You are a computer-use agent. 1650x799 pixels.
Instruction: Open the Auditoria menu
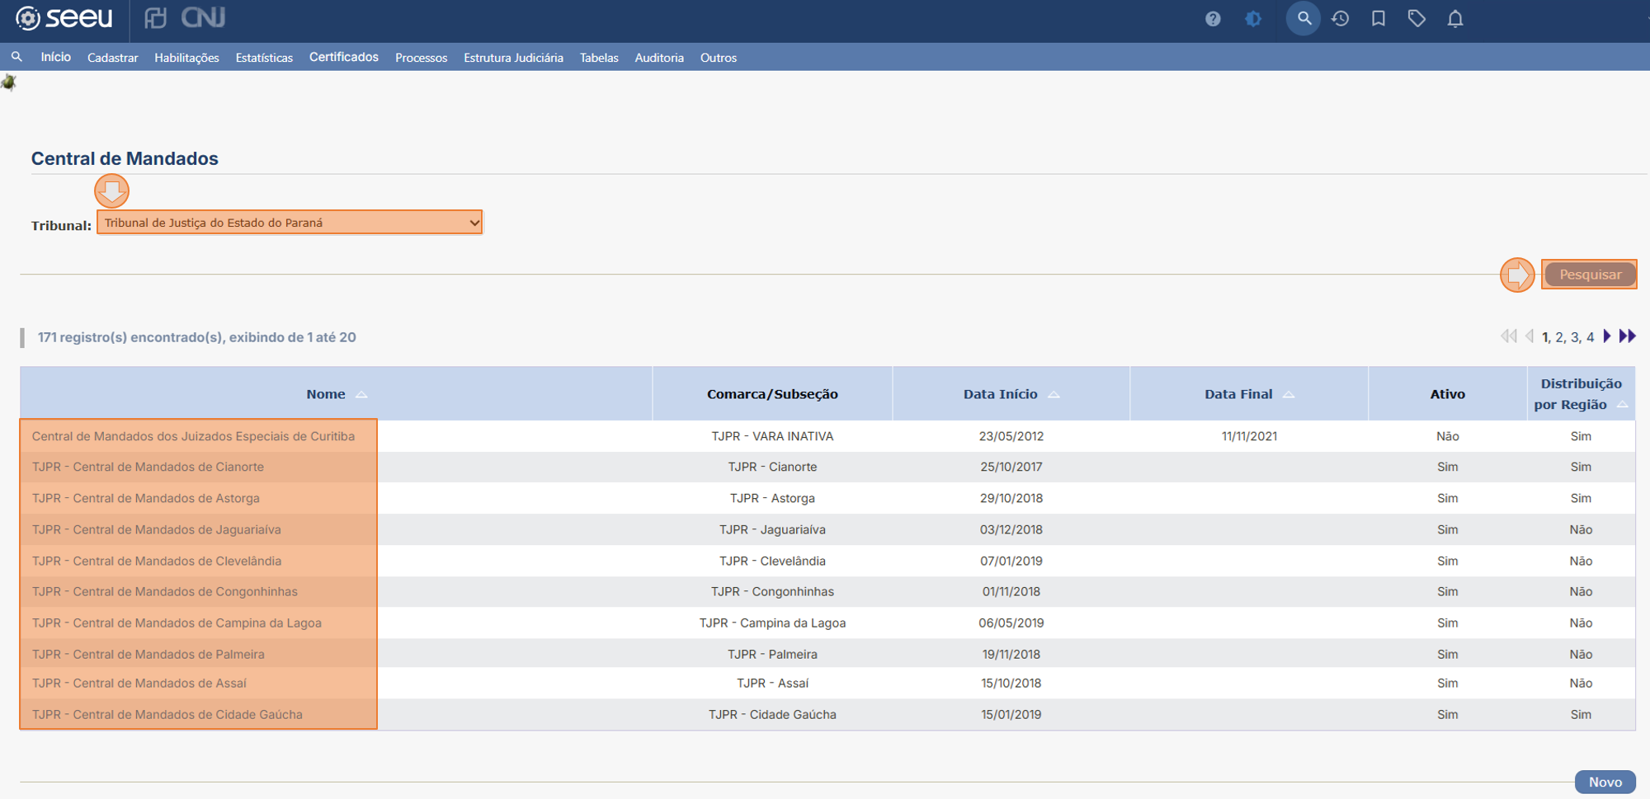pos(659,58)
